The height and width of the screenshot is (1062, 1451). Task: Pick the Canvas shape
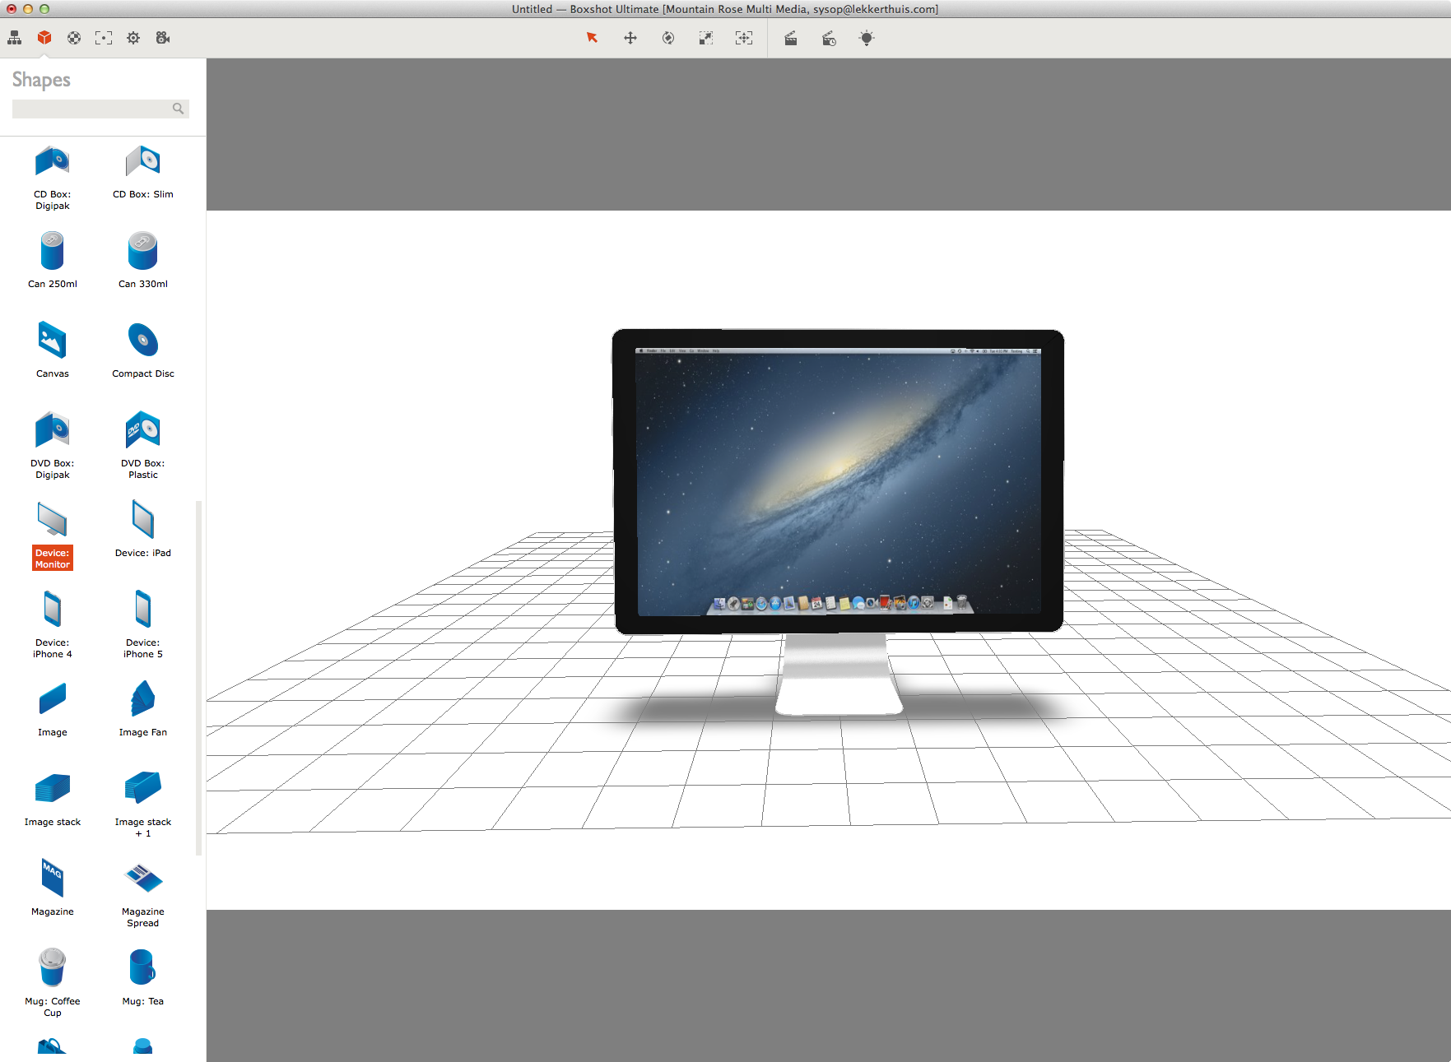click(53, 350)
